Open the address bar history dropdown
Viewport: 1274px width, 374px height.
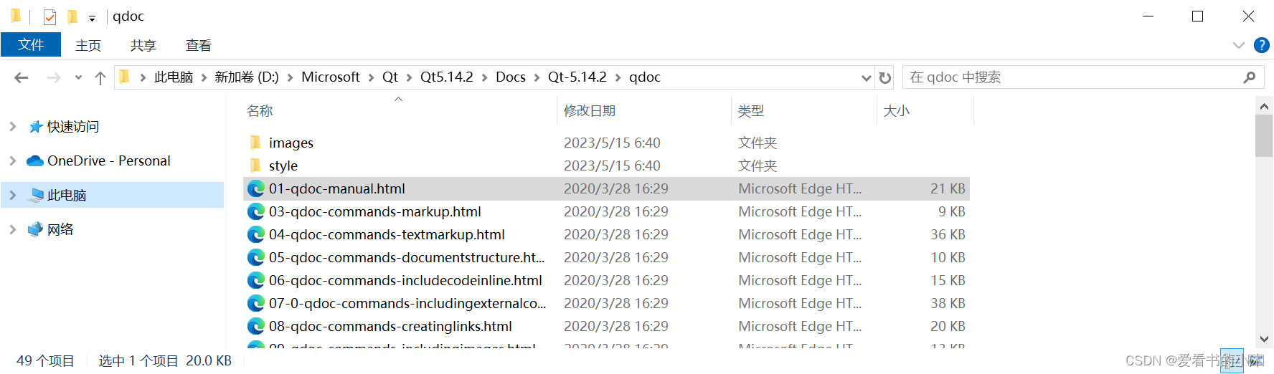point(866,77)
